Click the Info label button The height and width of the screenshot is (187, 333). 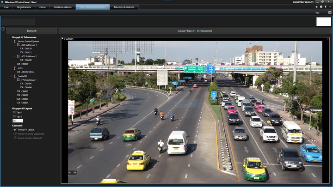coord(317,13)
